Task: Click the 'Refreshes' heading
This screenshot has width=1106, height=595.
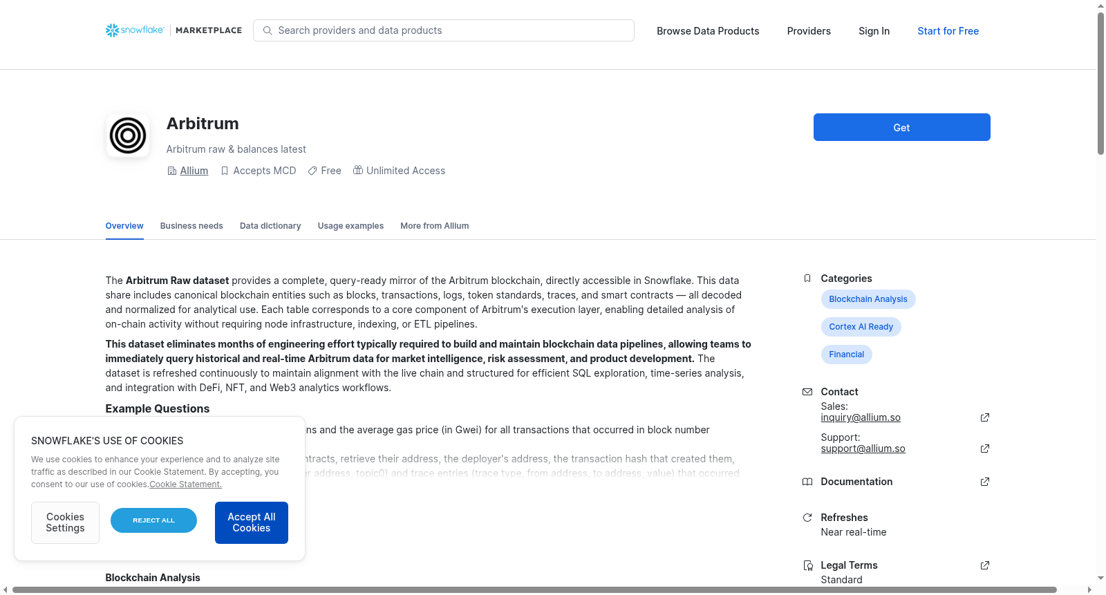Action: tap(844, 518)
